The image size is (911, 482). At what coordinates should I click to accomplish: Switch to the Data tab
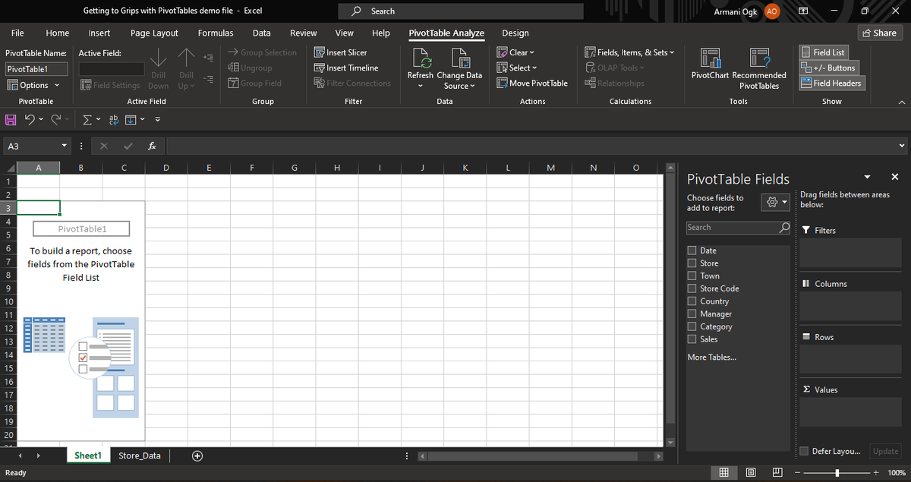point(262,33)
